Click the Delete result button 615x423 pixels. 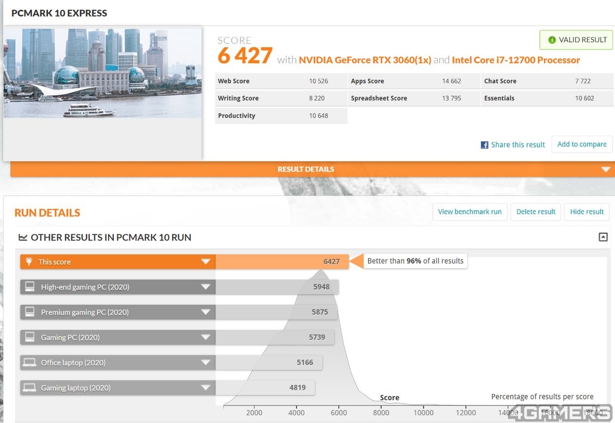(536, 211)
